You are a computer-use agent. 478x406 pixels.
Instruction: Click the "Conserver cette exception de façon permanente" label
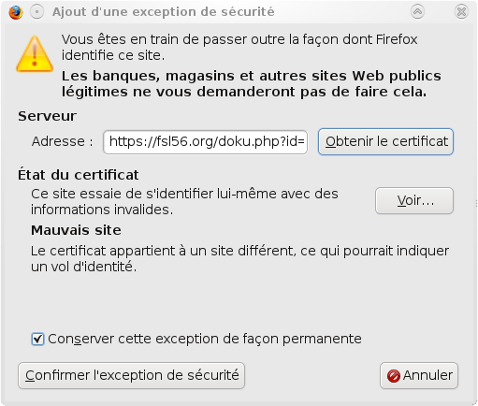click(x=205, y=339)
